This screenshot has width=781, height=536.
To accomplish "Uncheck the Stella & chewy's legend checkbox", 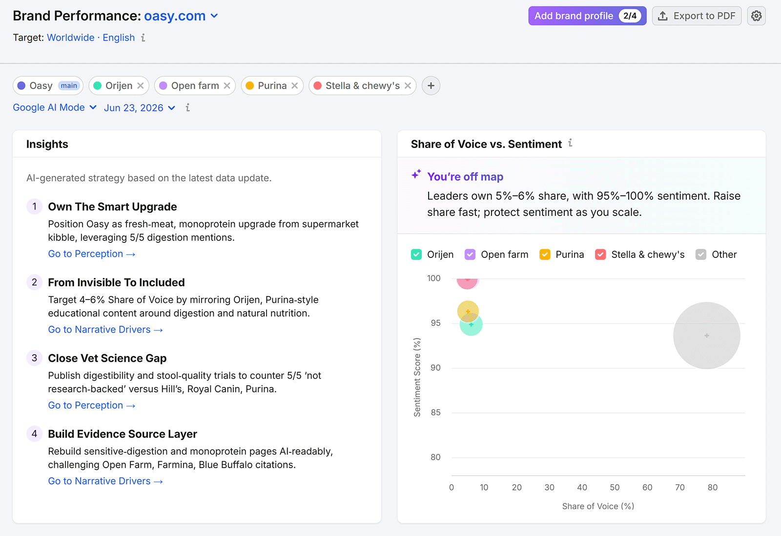I will coord(600,255).
